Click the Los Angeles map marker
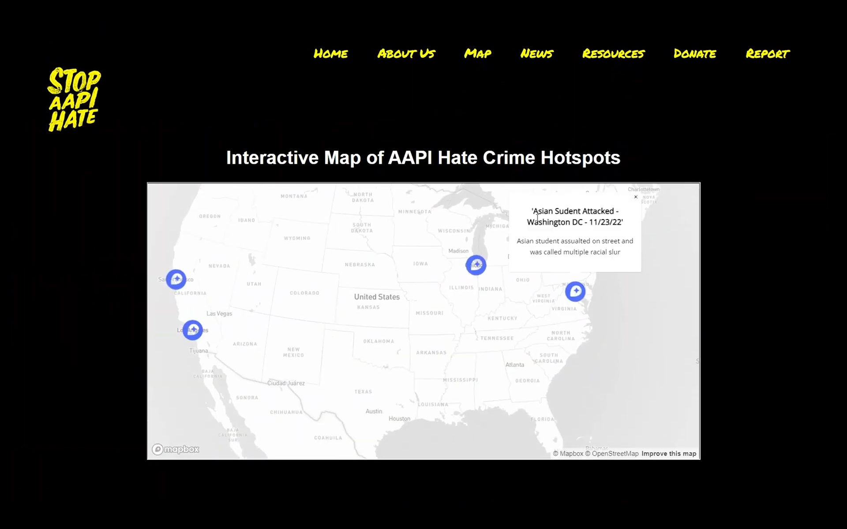 pos(193,330)
